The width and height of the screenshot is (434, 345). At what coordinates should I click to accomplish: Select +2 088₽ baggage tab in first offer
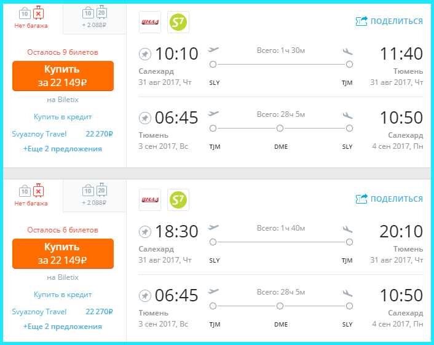[95, 18]
